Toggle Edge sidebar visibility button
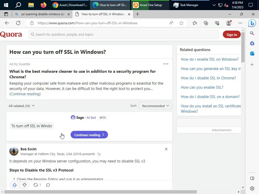 point(252,178)
